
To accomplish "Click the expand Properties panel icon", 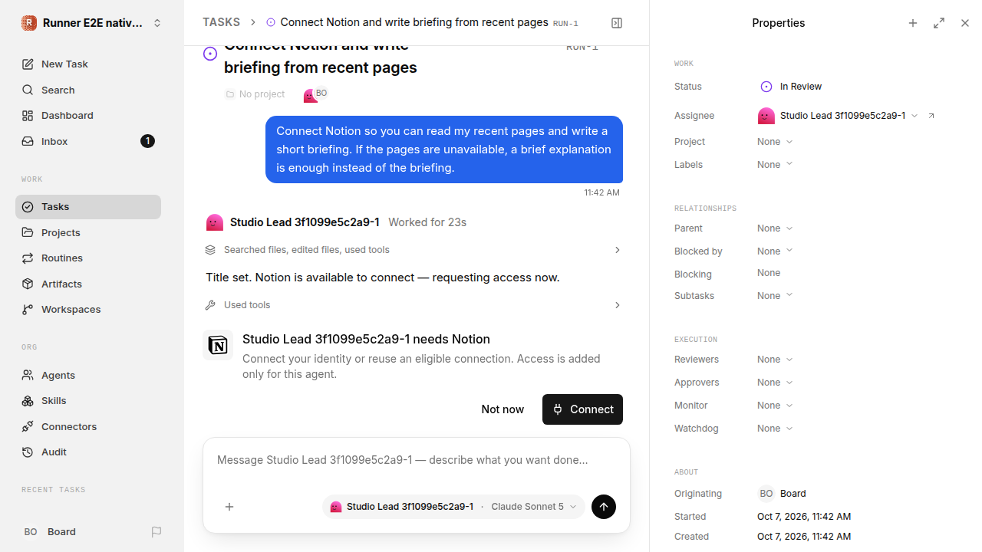I will [939, 23].
